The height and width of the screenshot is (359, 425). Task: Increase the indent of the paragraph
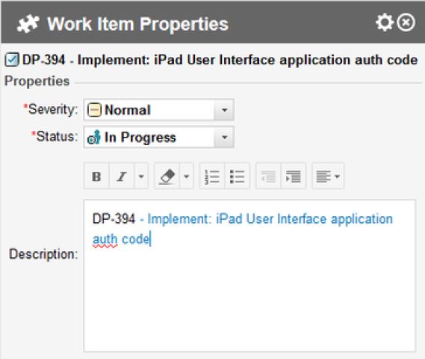pos(294,177)
